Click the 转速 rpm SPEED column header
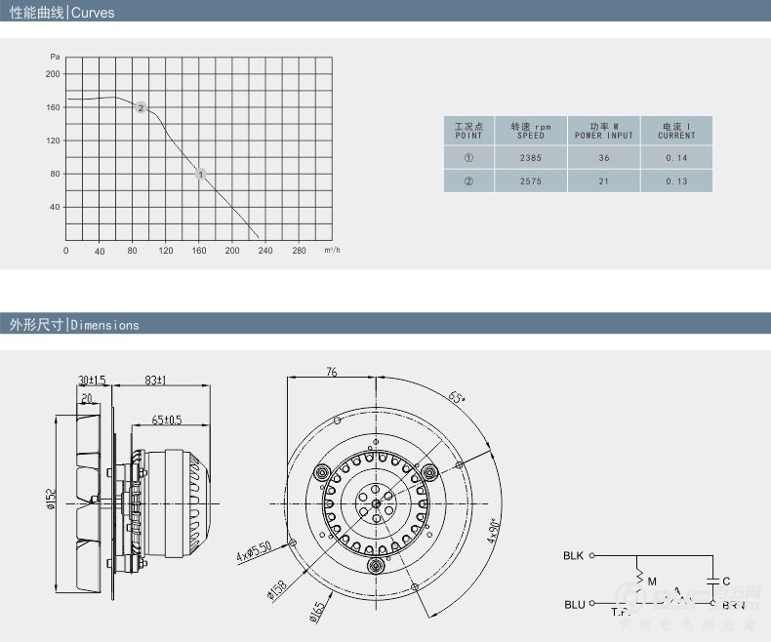Screen dimensions: 771x642 click(531, 131)
